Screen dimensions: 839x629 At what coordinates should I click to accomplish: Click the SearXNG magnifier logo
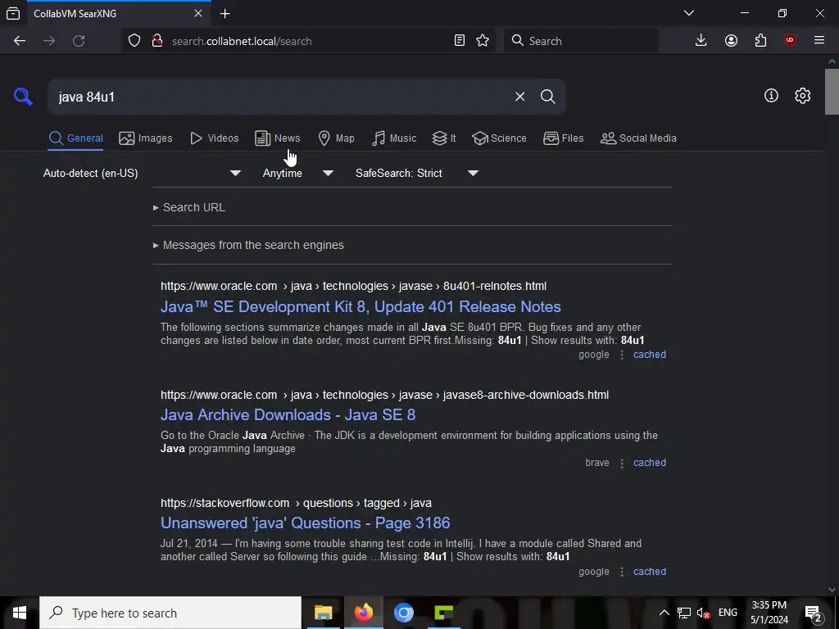click(23, 97)
